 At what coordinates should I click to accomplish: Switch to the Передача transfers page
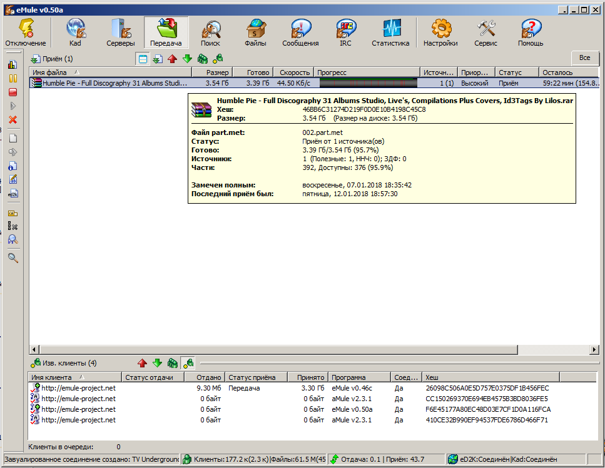(x=166, y=32)
